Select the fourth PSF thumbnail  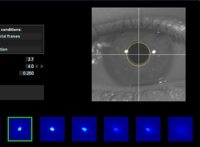click(x=116, y=129)
